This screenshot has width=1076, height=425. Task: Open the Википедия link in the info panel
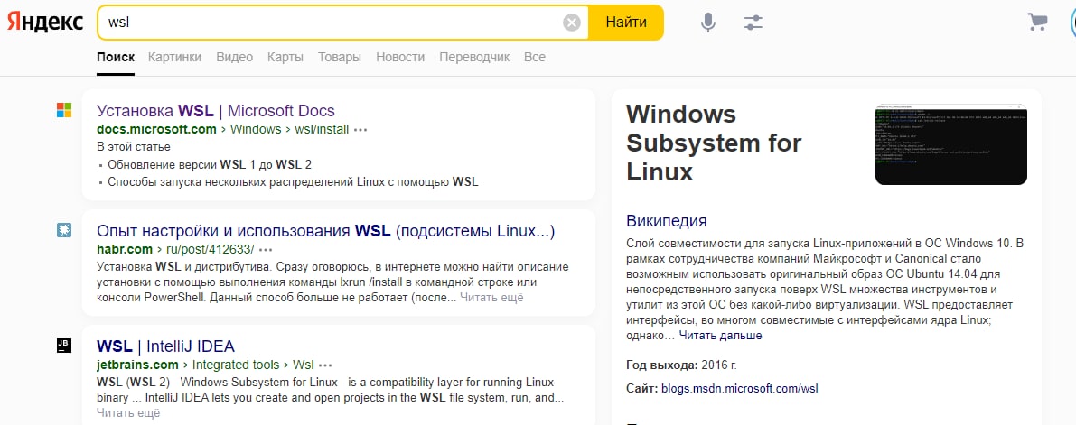[667, 221]
